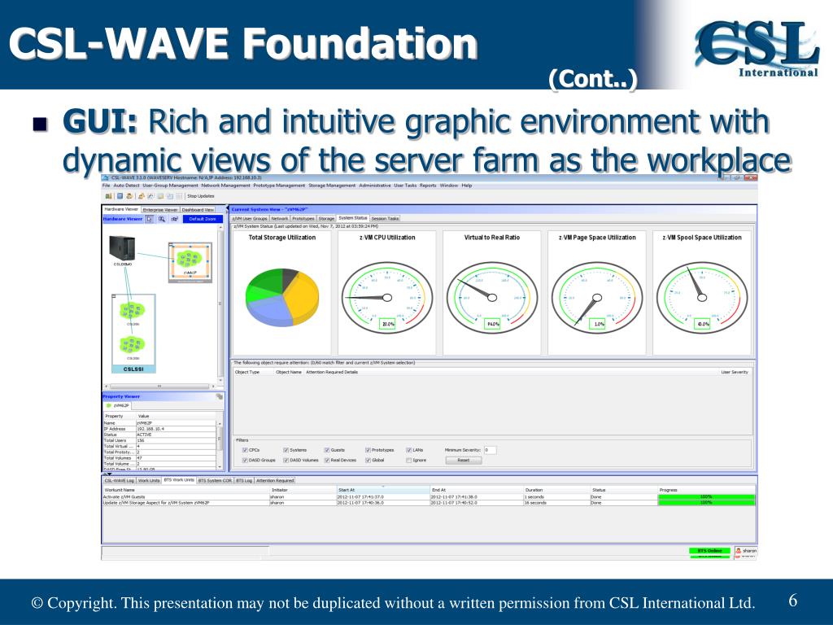Click the blue square toolbar icon

[120, 196]
